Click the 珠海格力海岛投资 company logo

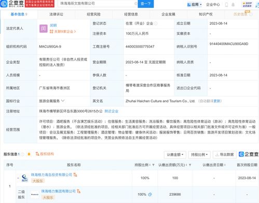25,178
